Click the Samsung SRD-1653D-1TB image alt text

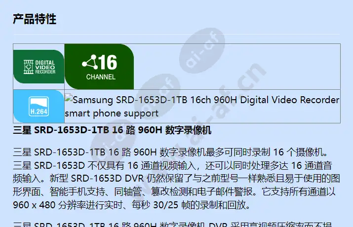[x=206, y=100]
